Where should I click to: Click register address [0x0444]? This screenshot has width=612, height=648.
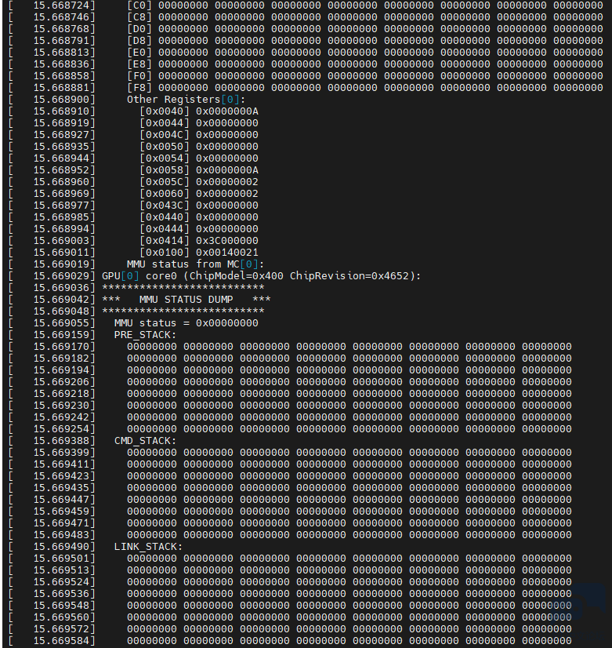point(165,229)
